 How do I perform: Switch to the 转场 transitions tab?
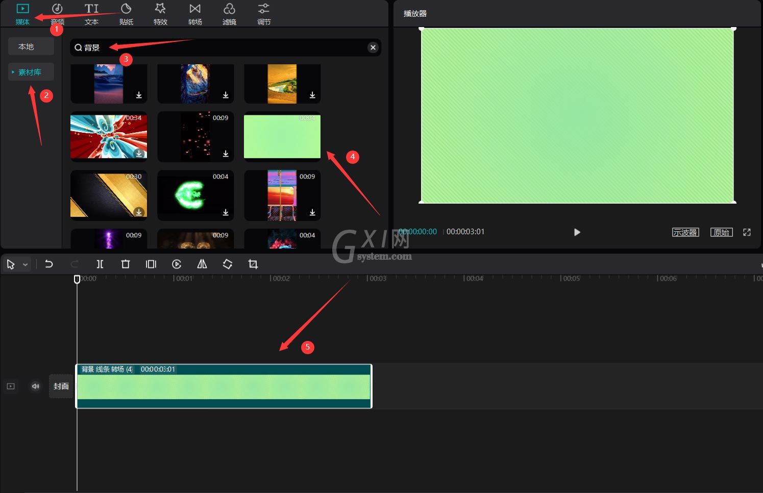(195, 14)
